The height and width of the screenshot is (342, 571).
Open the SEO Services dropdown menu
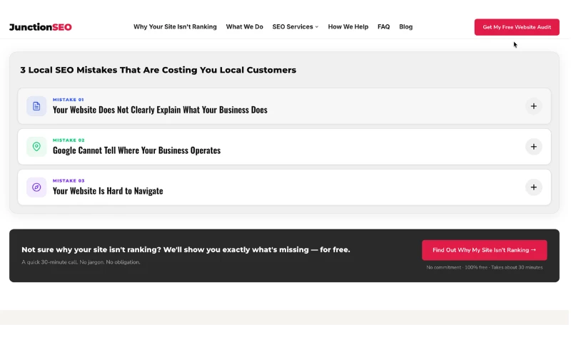point(295,27)
